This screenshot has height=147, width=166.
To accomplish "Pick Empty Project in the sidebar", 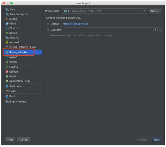I will [17, 101].
